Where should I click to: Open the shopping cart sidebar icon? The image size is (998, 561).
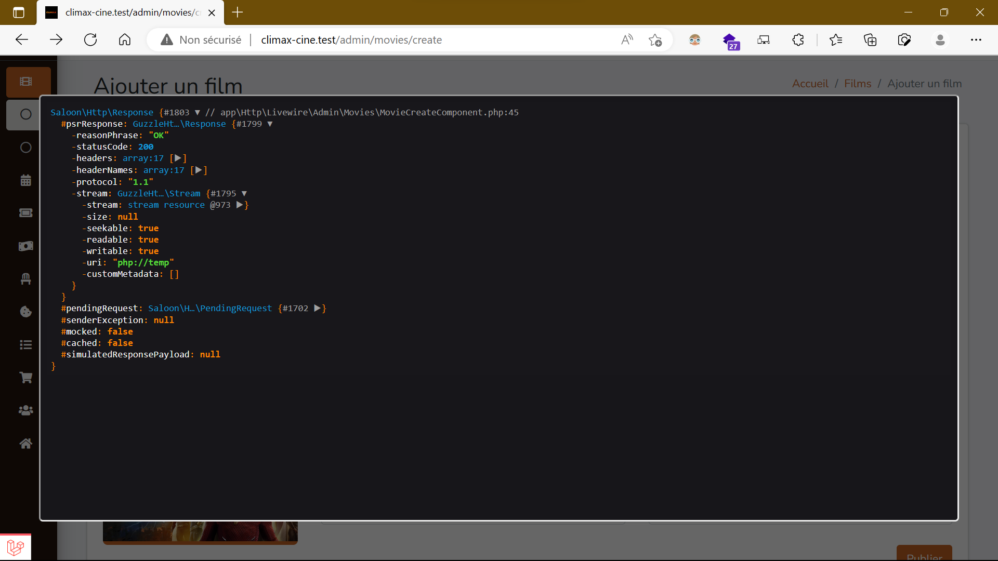(x=25, y=378)
